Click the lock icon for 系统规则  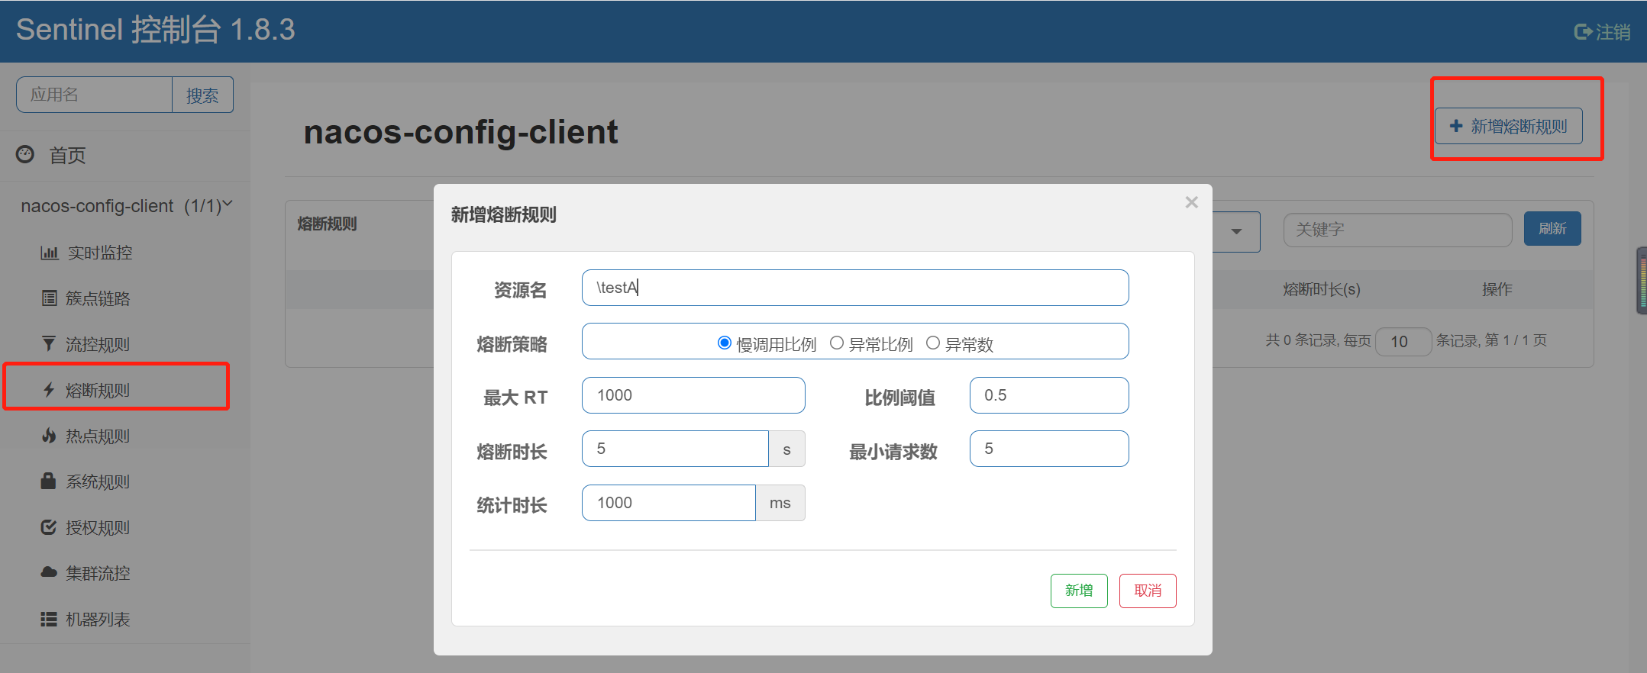point(48,481)
